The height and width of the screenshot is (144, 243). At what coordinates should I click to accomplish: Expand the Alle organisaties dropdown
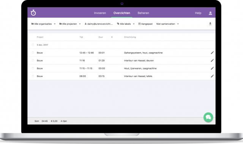43,24
